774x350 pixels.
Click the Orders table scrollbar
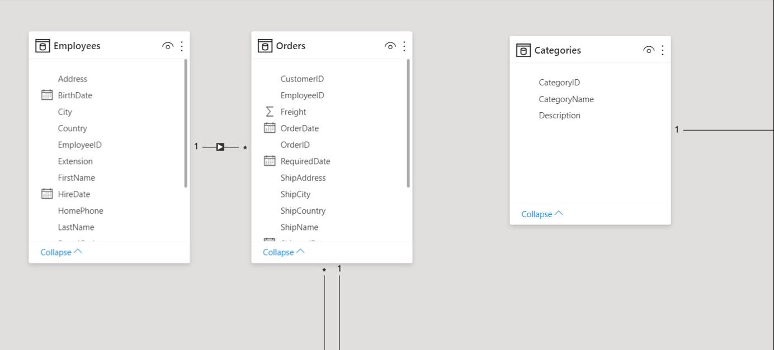408,123
